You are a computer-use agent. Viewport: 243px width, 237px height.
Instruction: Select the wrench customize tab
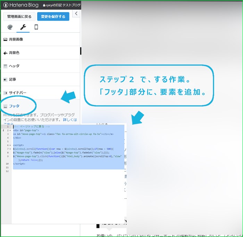(23, 27)
